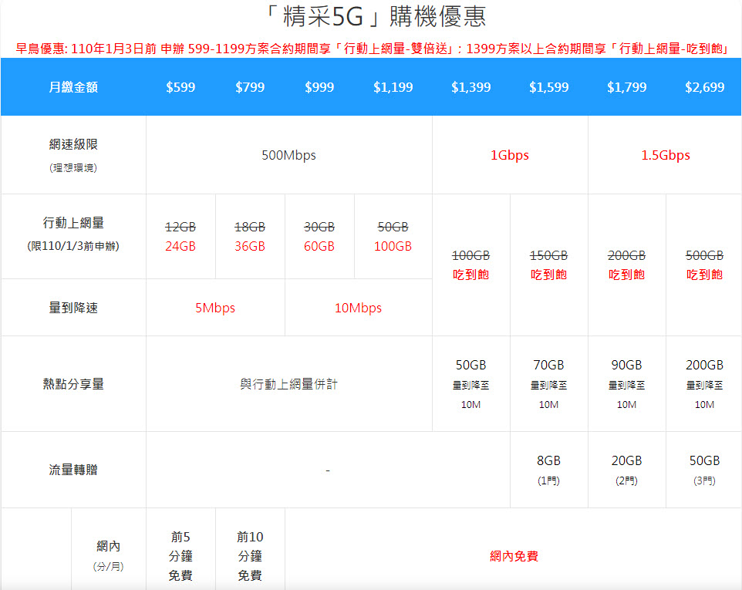This screenshot has height=590, width=742.
Task: Click the red early-bird offer notice text
Action: [371, 48]
